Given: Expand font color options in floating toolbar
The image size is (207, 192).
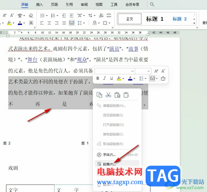Looking at the screenshot, I should pyautogui.click(x=134, y=78).
